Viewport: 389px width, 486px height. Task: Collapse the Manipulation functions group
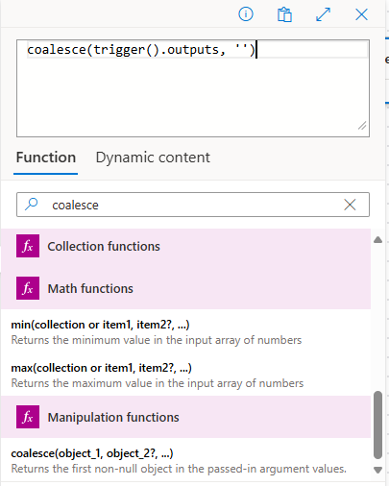pos(185,417)
